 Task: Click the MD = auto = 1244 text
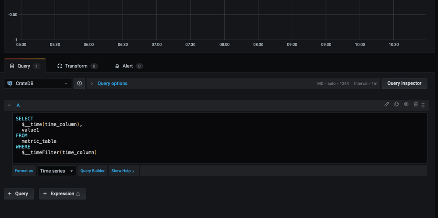[x=333, y=84]
